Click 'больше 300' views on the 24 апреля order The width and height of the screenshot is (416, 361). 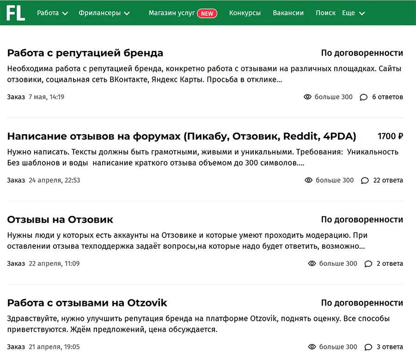coord(335,180)
